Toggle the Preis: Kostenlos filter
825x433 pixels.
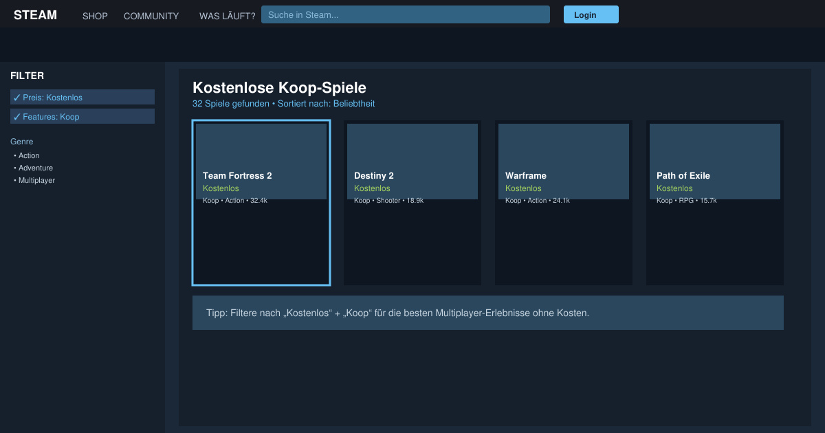pyautogui.click(x=82, y=97)
